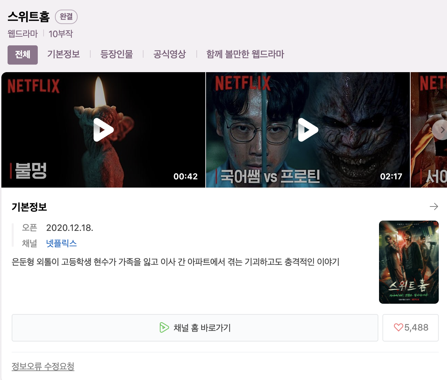Click the 스위트홈 title heading
The height and width of the screenshot is (380, 447).
(29, 16)
